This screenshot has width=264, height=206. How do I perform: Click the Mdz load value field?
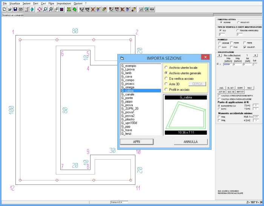click(x=228, y=65)
